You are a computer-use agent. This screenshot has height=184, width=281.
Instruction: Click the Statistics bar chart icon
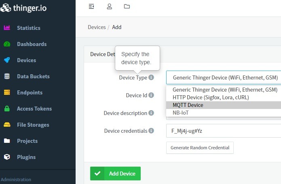pyautogui.click(x=7, y=28)
